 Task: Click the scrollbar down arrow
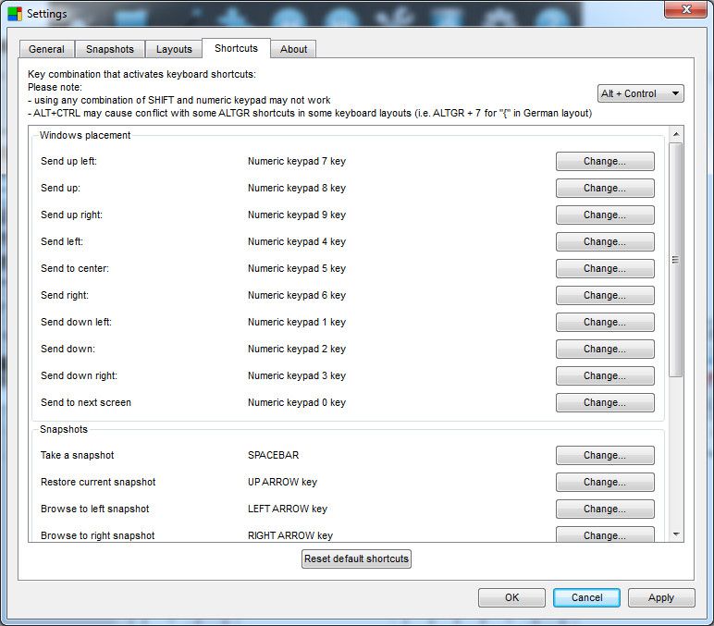676,534
